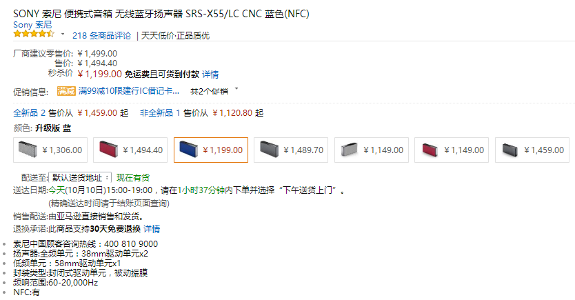Select the dark gray speaker at ¥1,489.70
The image size is (575, 300).
[291, 150]
